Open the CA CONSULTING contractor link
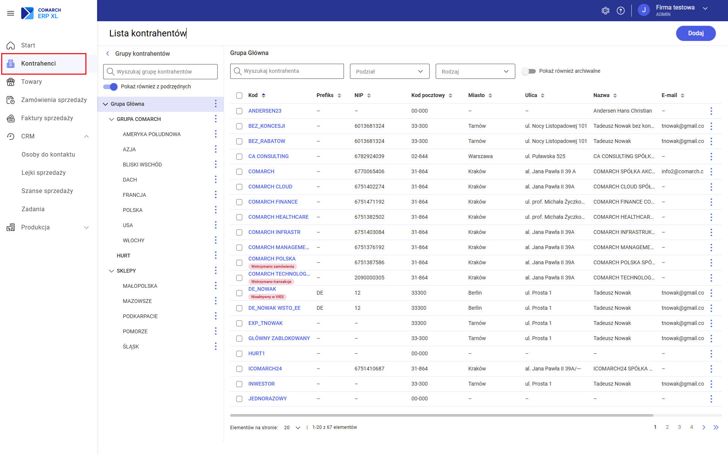Screen dimensions: 728x455 point(268,156)
